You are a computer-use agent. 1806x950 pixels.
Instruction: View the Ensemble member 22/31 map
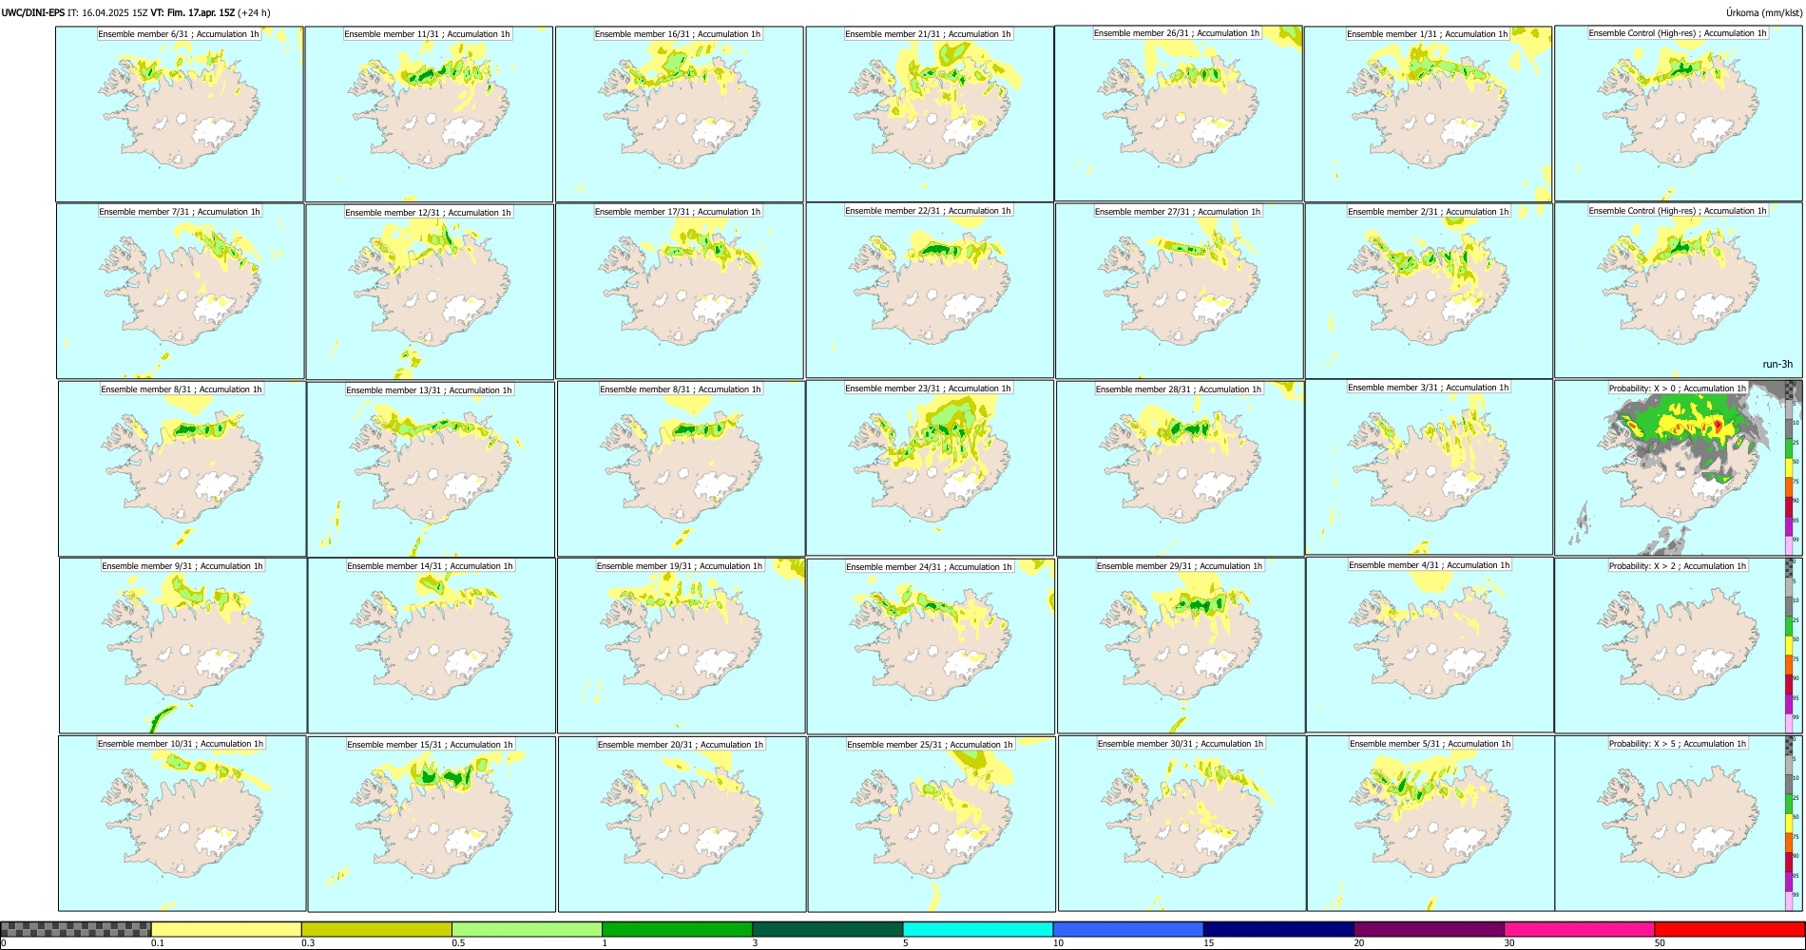(x=930, y=291)
